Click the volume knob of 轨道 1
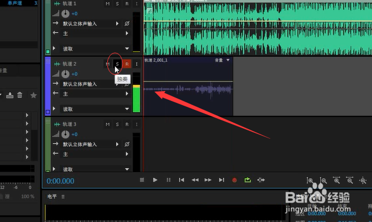This screenshot has width=372, height=222. pos(66,14)
